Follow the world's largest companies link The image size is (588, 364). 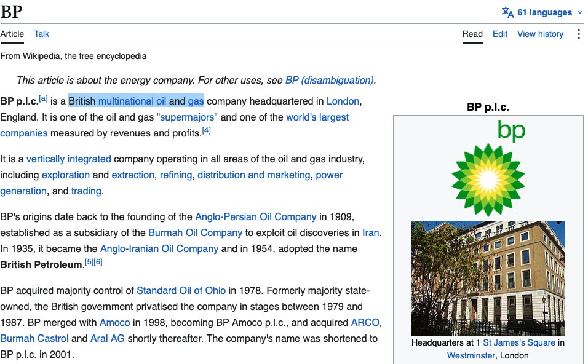(x=317, y=117)
